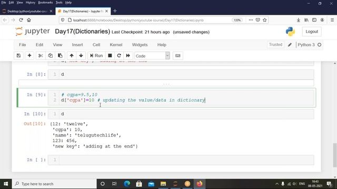Screen dimensions: 337x189
Task: Open the page actions three-dots menu
Action: [251, 20]
